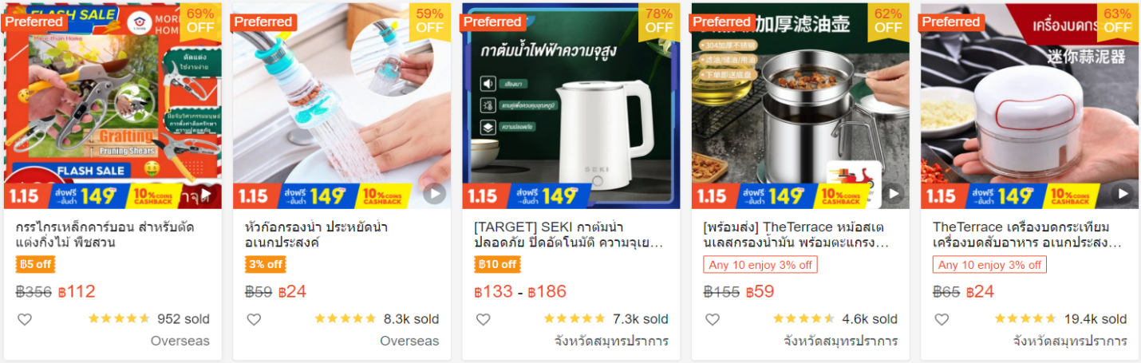This screenshot has width=1141, height=363.
Task: Play video for stainless oil strainer pot
Action: pos(893,194)
